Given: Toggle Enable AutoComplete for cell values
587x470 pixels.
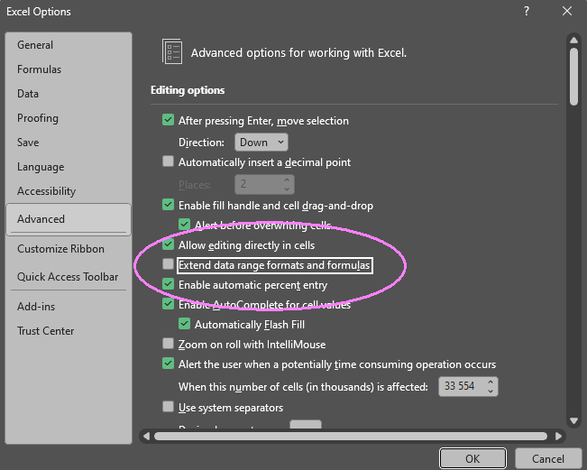Looking at the screenshot, I should (168, 304).
